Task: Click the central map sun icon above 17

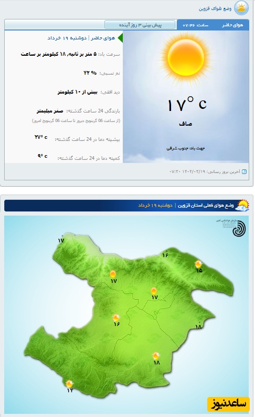Action: (154, 290)
